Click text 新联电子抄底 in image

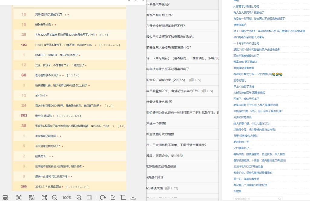point(43,25)
